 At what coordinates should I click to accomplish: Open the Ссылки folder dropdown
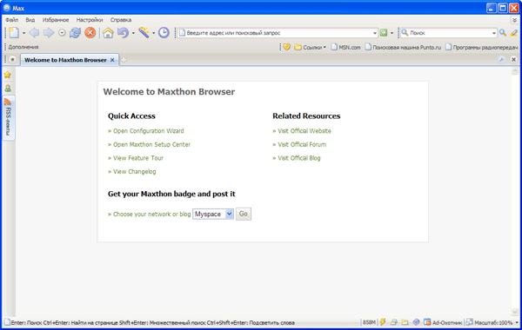[310, 47]
